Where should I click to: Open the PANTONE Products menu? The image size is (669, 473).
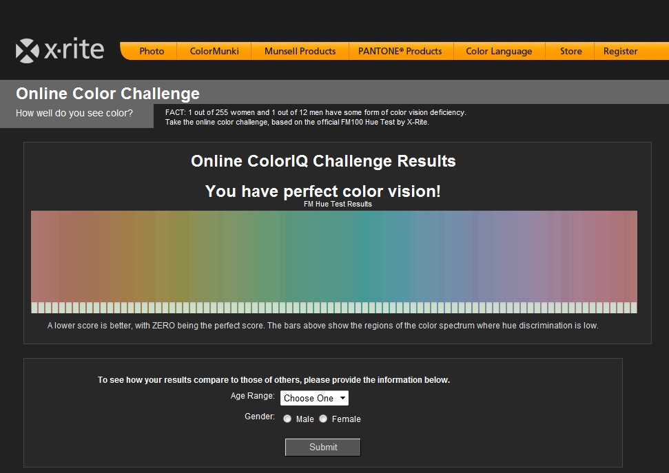(x=400, y=51)
